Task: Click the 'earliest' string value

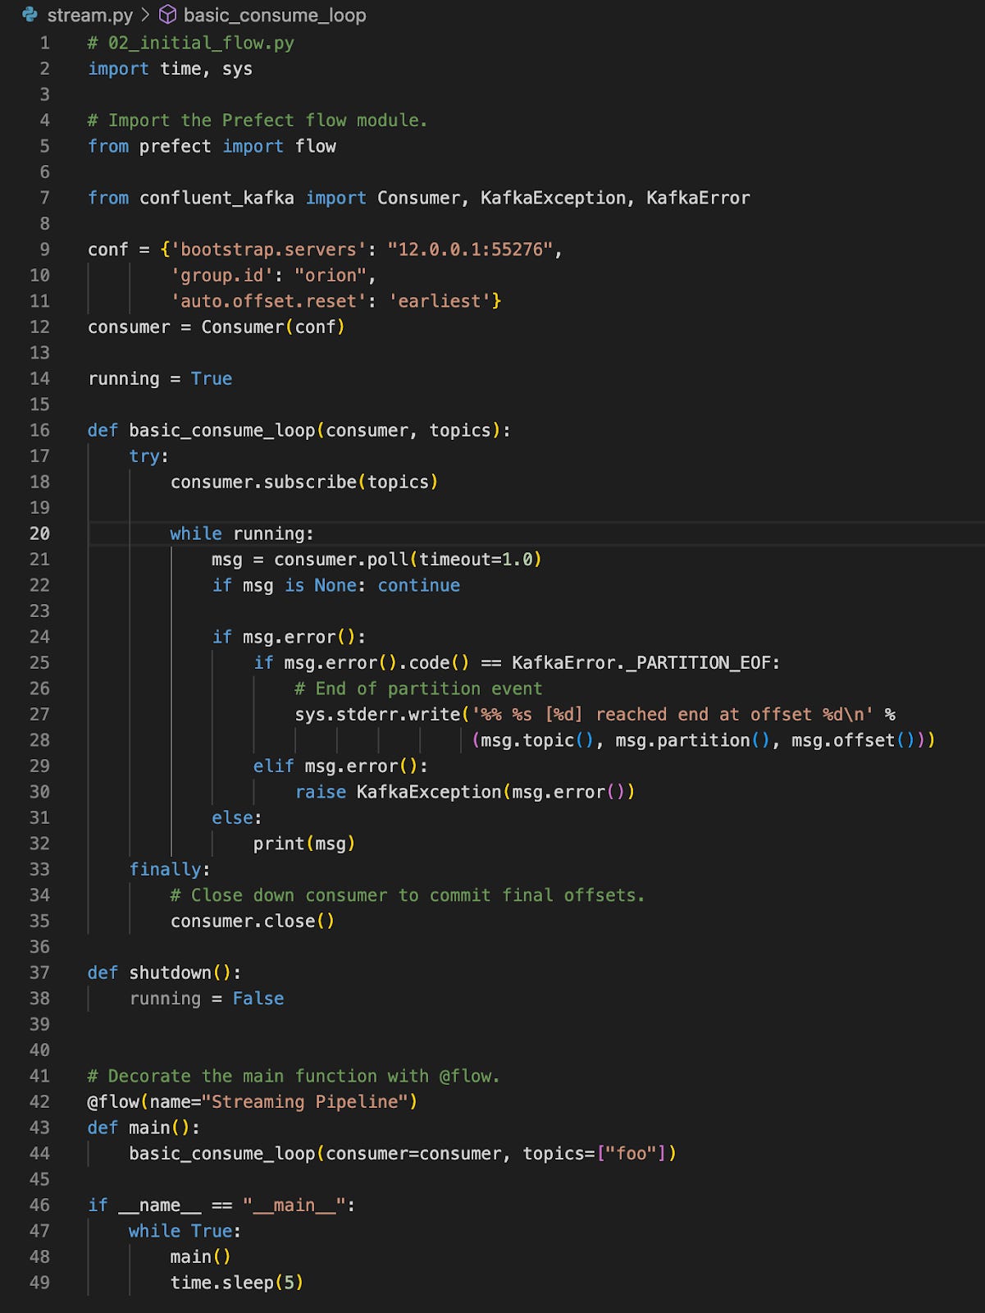Action: 439,301
